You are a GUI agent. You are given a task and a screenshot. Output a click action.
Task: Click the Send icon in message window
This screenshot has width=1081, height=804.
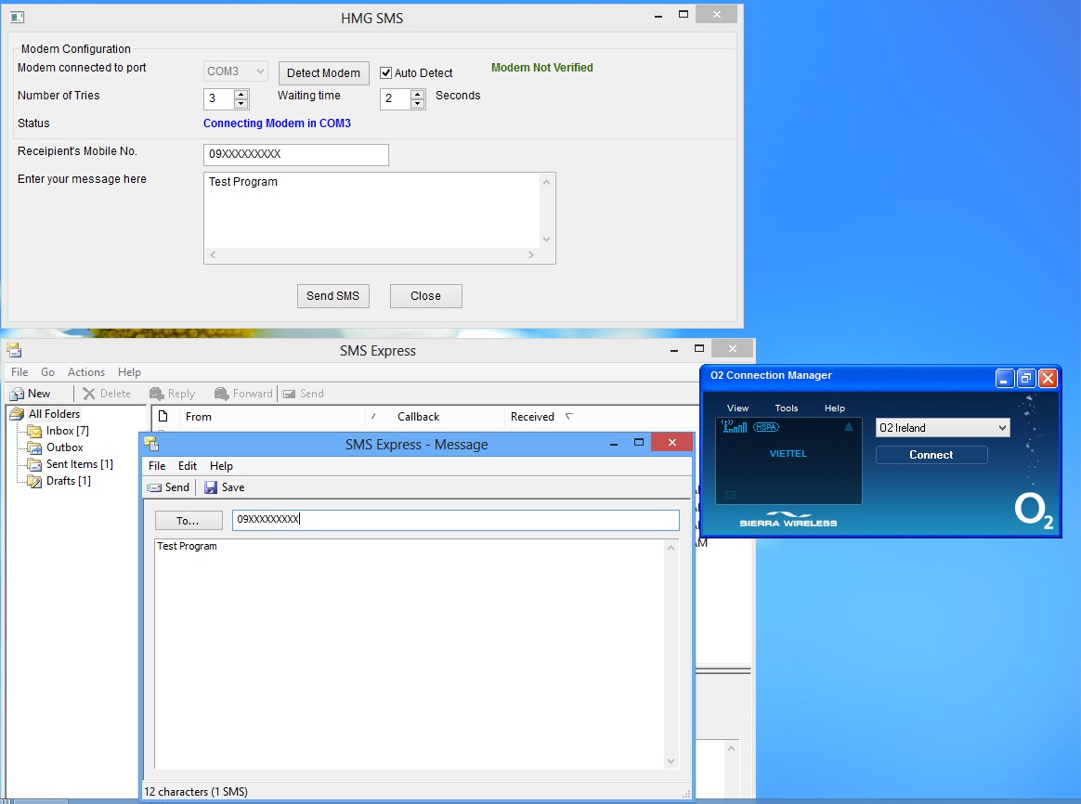[154, 487]
